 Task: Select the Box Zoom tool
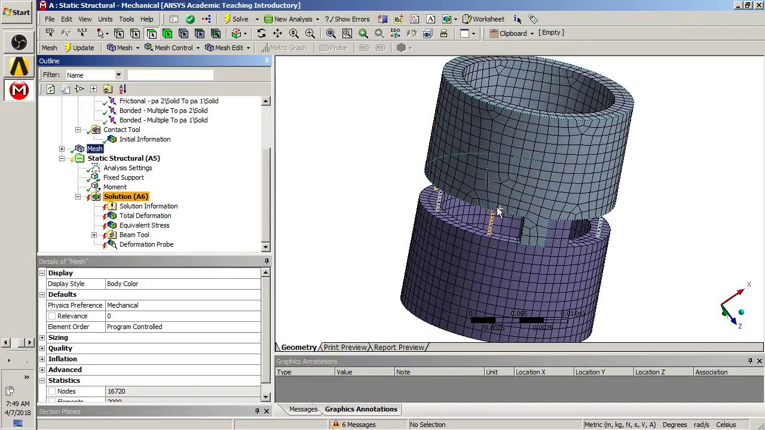point(310,33)
